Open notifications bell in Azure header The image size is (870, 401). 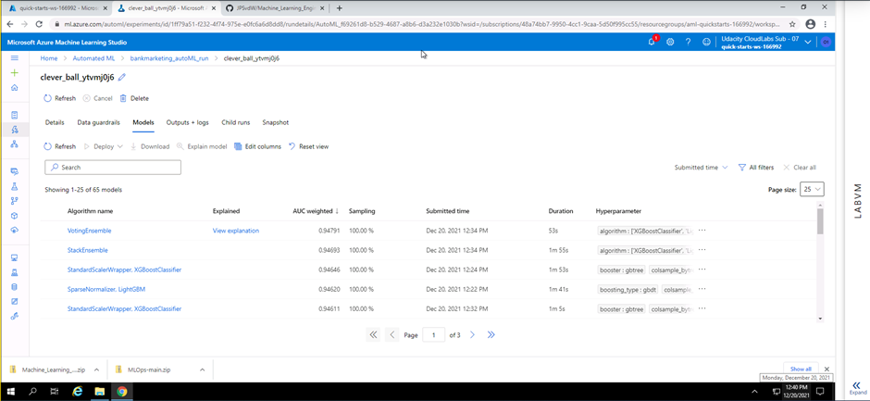pyautogui.click(x=652, y=42)
